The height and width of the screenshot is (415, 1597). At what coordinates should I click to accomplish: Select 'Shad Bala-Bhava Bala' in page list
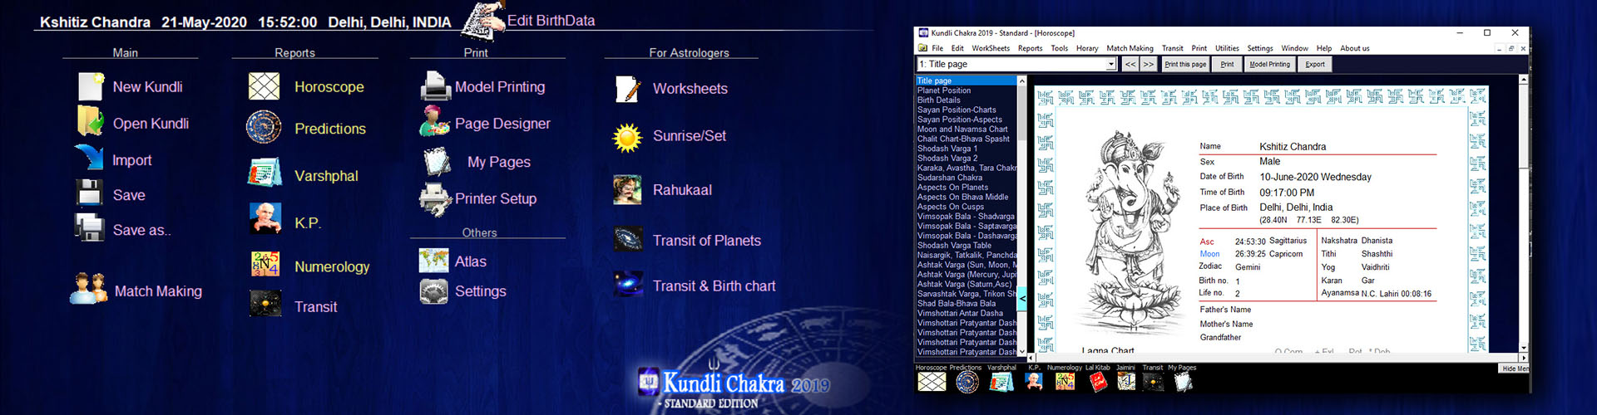(x=967, y=304)
